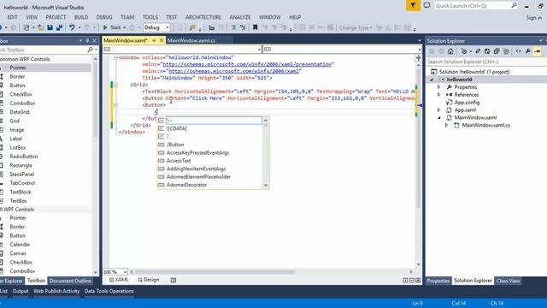Click the View Code angle brackets icon

519,51
